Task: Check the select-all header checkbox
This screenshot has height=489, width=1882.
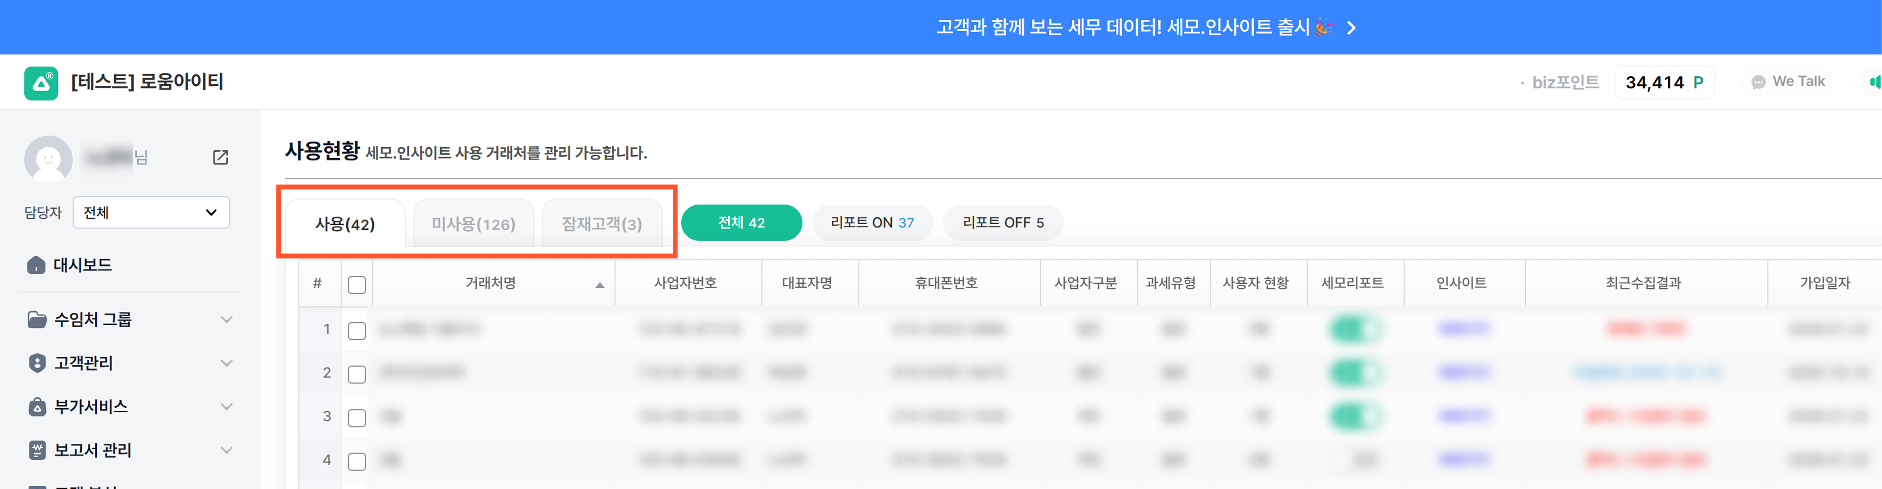Action: [356, 284]
